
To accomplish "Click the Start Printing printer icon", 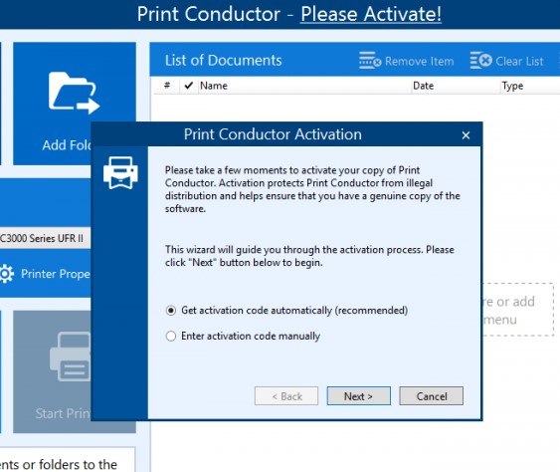I will [x=71, y=356].
